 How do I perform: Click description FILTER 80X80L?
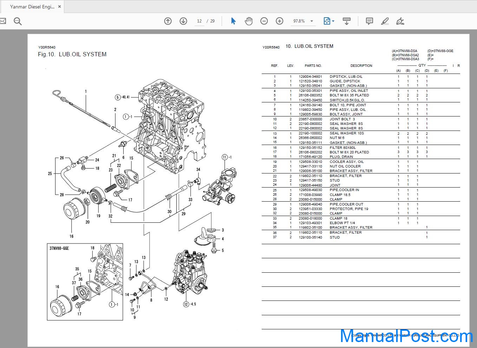(342, 148)
